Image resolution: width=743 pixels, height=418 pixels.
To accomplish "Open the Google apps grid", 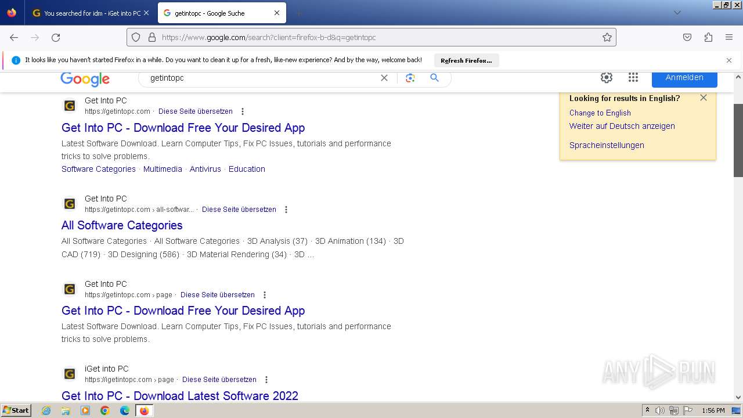I will (x=633, y=77).
